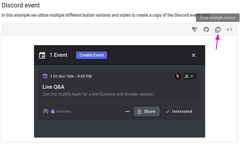Open example in Vuetify Play
Image resolution: width=241 pixels, height=145 pixels.
[194, 29]
